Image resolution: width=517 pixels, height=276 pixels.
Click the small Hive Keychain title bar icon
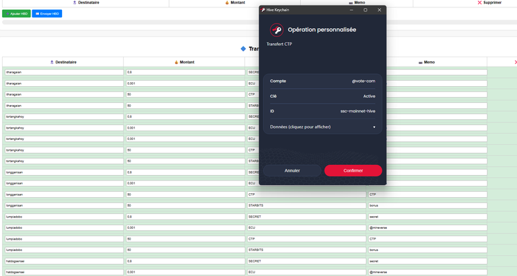pyautogui.click(x=263, y=10)
